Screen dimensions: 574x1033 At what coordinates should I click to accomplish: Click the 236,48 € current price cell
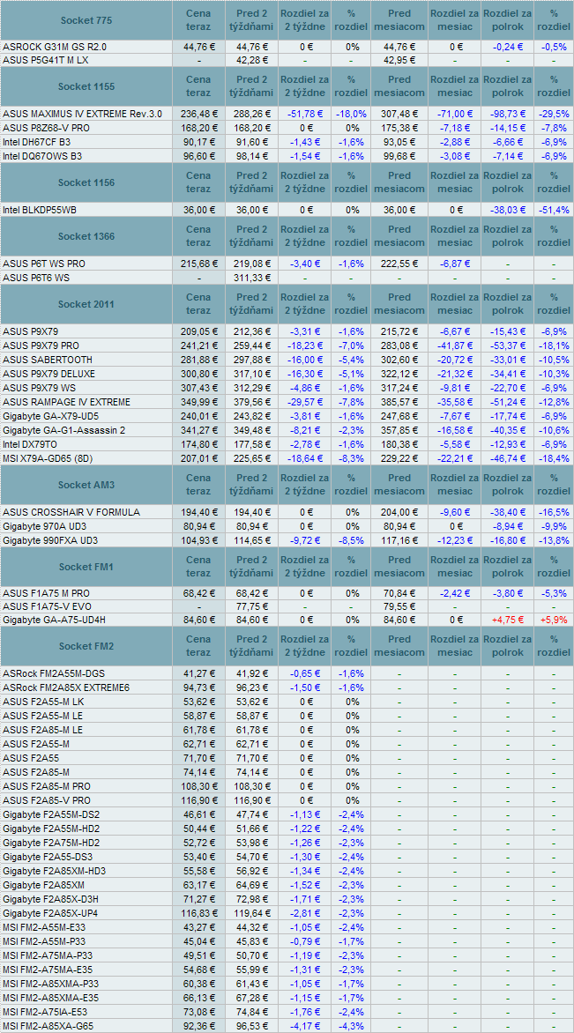198,114
